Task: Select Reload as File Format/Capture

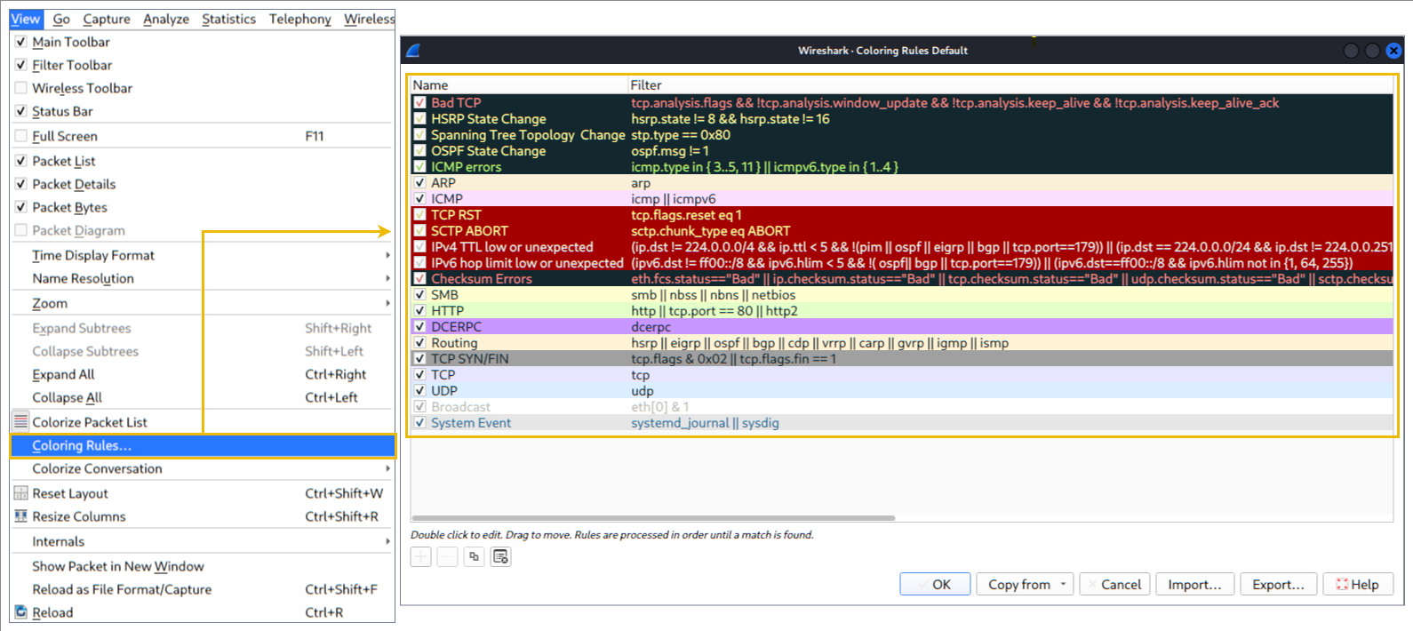Action: pyautogui.click(x=202, y=589)
